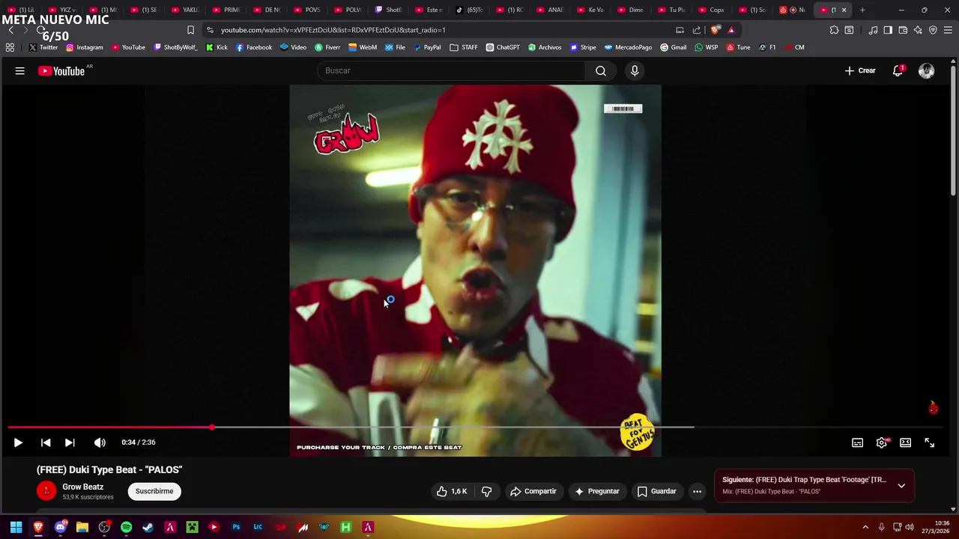Switch to the Dime browser tab

(x=629, y=10)
